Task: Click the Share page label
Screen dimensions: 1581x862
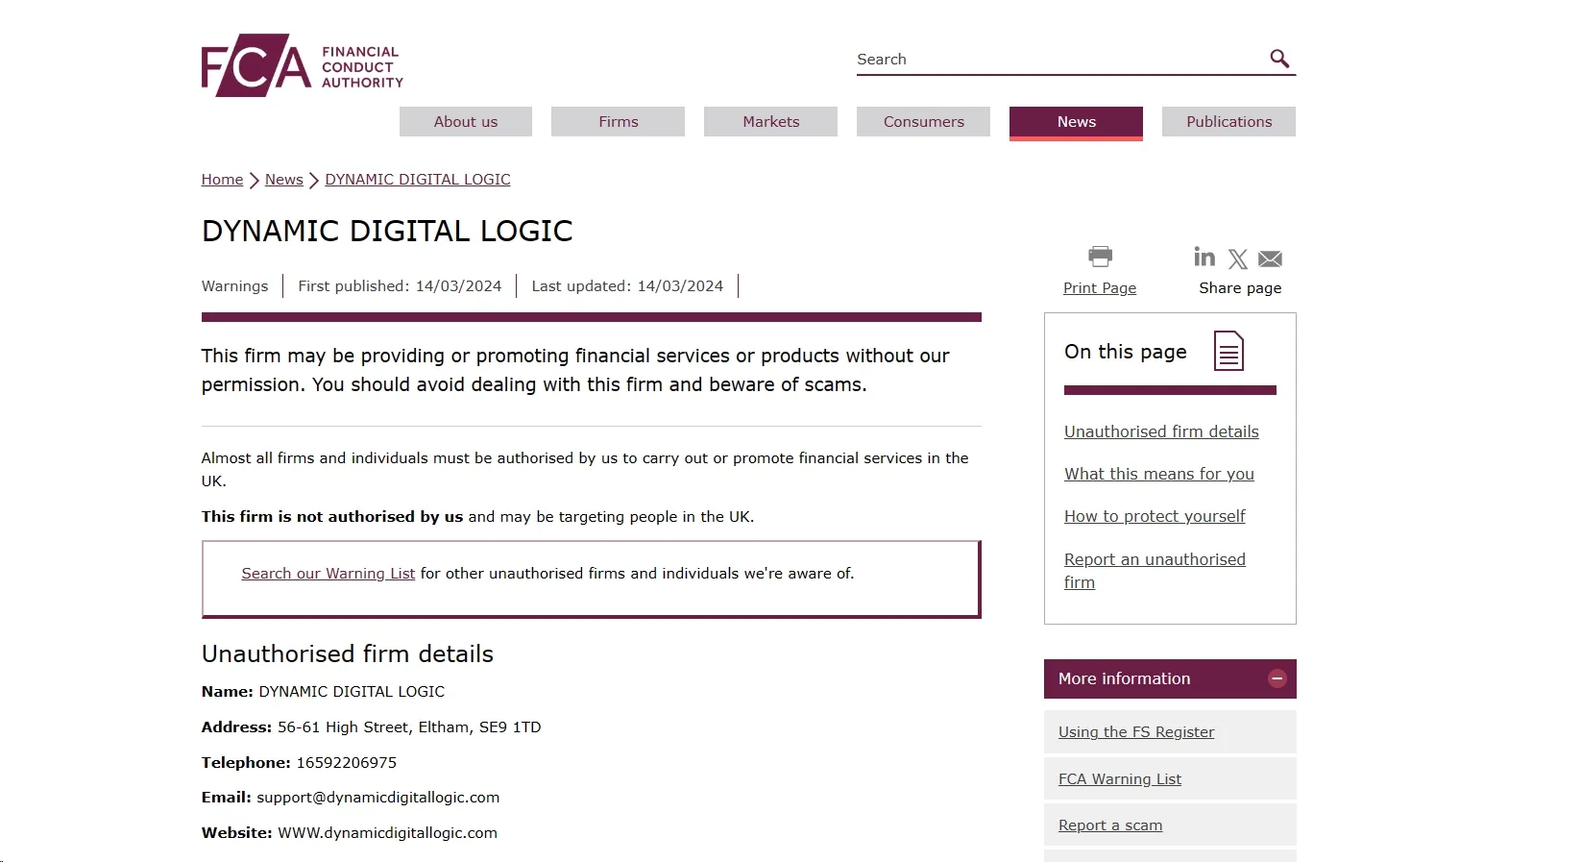Action: coord(1240,288)
